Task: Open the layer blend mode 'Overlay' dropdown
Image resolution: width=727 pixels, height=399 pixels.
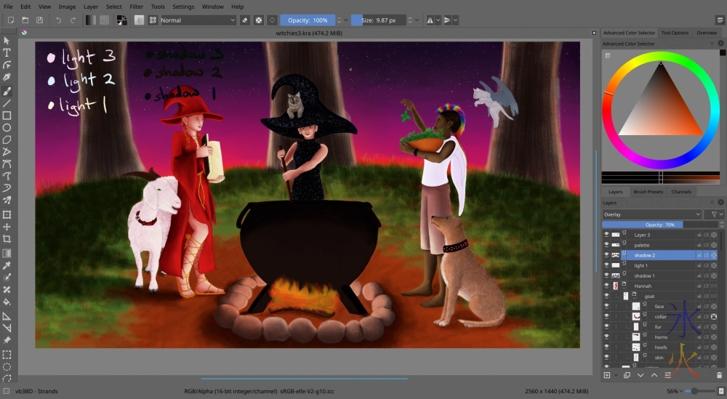Action: pos(651,214)
